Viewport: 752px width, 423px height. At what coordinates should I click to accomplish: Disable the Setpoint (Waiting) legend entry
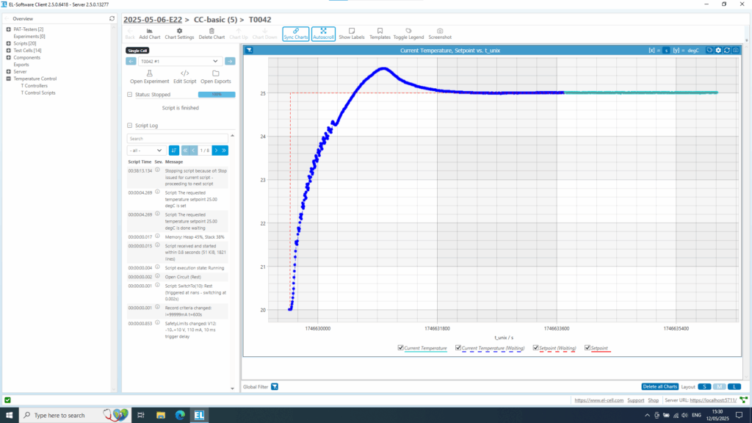pyautogui.click(x=535, y=347)
